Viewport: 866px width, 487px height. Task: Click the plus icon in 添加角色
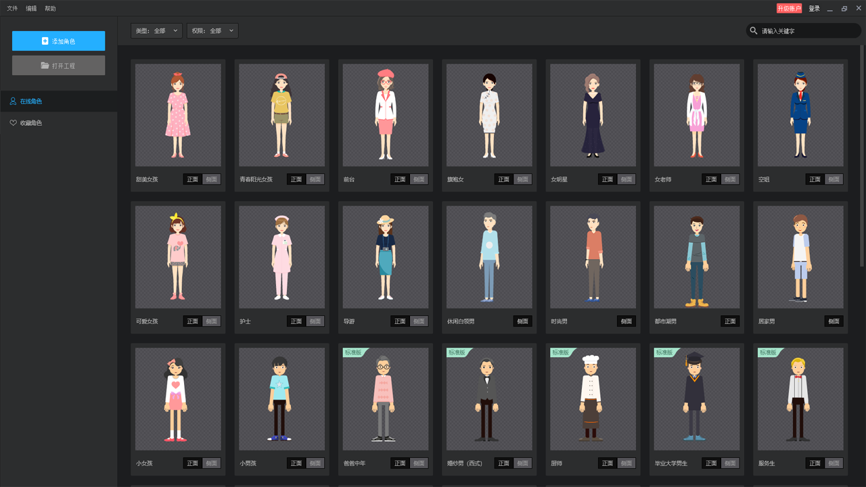click(45, 41)
